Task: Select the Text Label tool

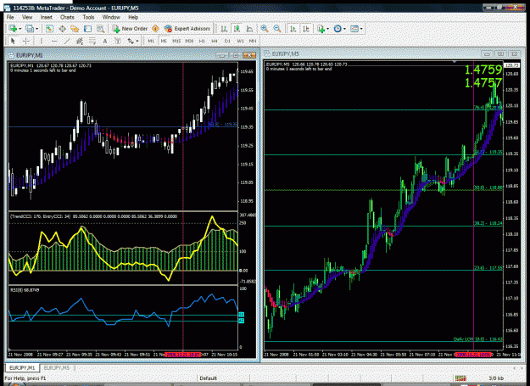Action: (x=118, y=41)
